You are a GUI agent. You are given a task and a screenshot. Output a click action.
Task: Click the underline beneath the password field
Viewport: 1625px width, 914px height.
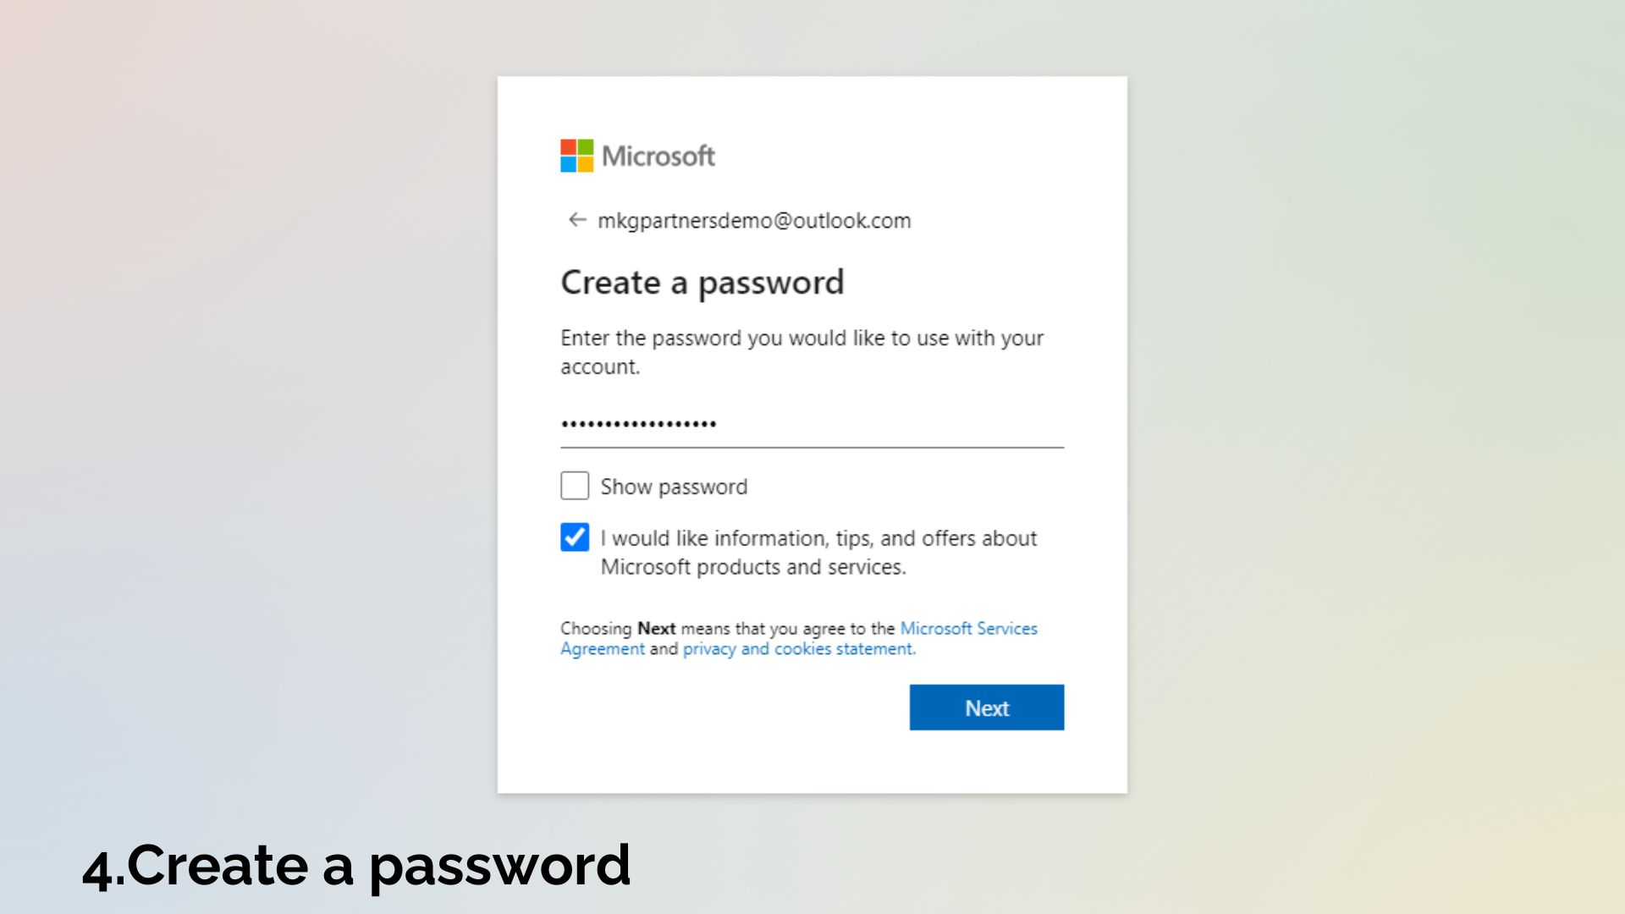click(x=812, y=447)
